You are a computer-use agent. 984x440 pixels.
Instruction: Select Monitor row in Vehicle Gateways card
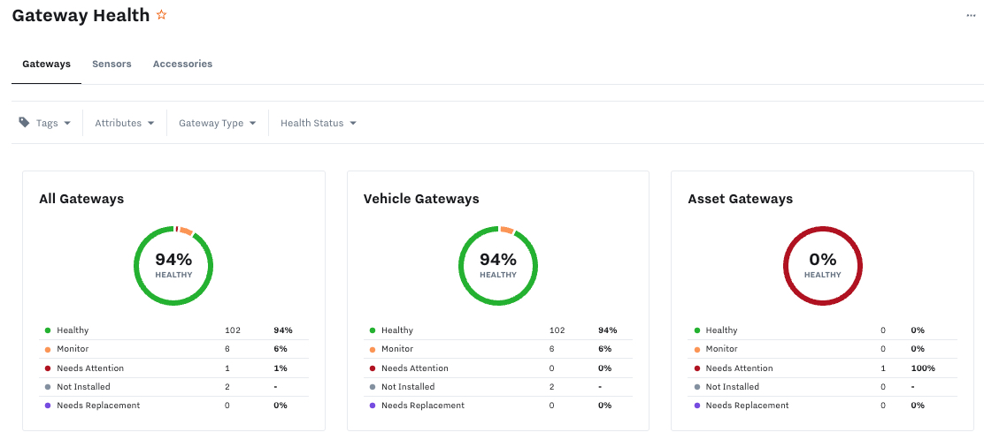[x=498, y=349]
